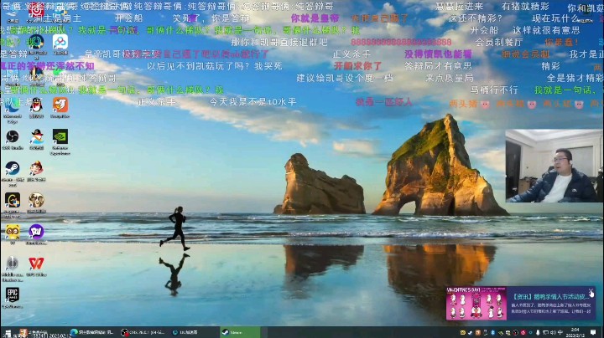The width and height of the screenshot is (604, 338).
Task: Switch to the Edge browser taskbar window
Action: pyautogui.click(x=91, y=332)
